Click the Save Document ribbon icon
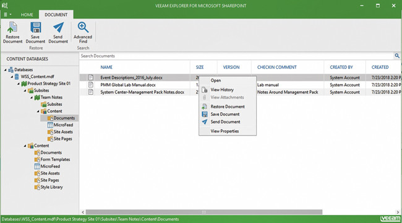 (36, 28)
